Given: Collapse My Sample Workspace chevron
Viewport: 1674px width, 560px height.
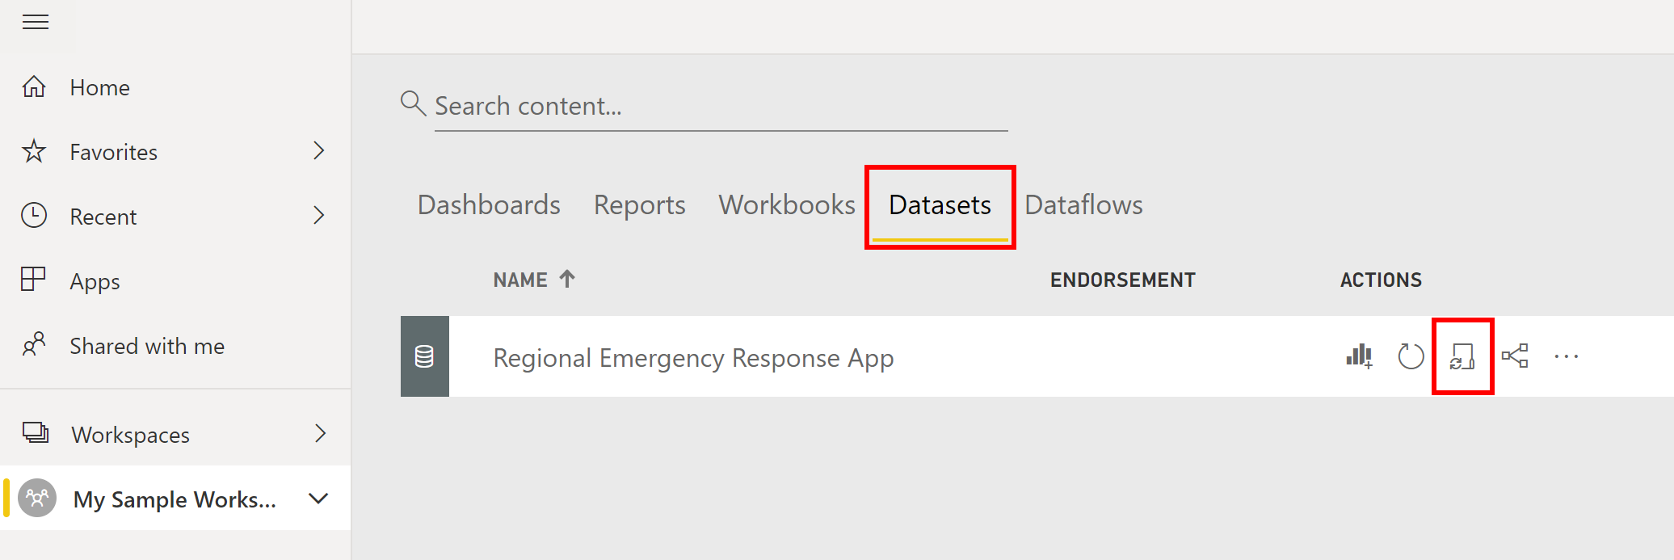Looking at the screenshot, I should click(319, 499).
